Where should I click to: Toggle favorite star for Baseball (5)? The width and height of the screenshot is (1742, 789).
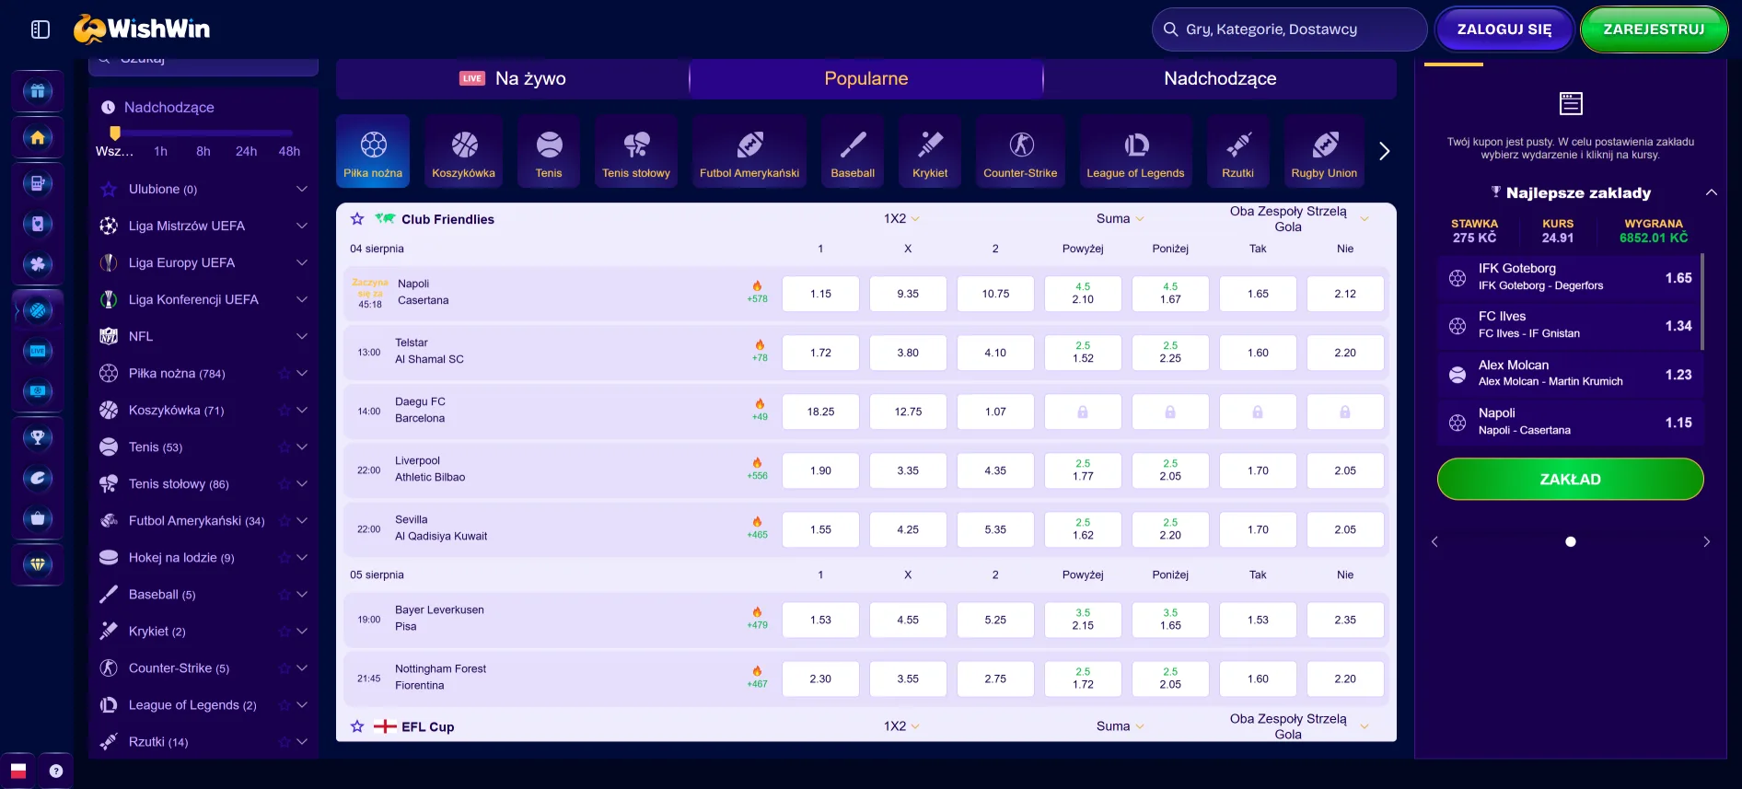(x=285, y=595)
